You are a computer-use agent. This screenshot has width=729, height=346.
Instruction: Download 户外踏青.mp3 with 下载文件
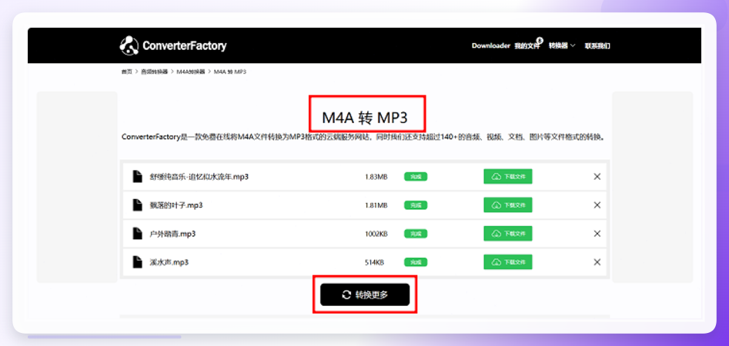(x=508, y=234)
